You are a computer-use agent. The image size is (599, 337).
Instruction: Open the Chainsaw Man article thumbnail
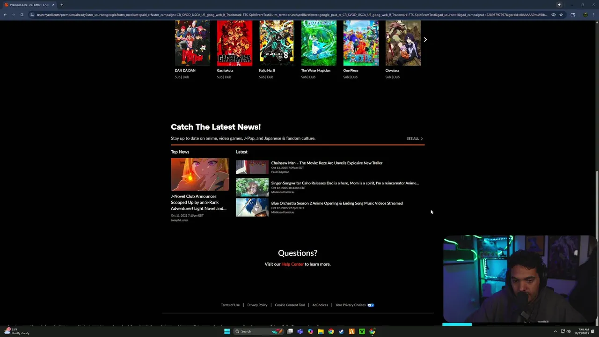(x=252, y=167)
